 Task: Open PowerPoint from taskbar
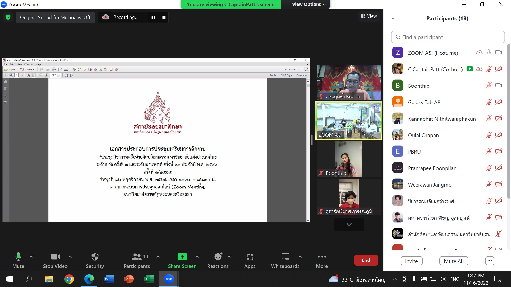[x=129, y=279]
